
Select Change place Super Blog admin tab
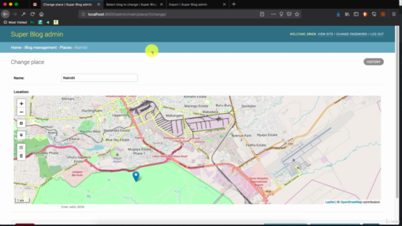(67, 4)
